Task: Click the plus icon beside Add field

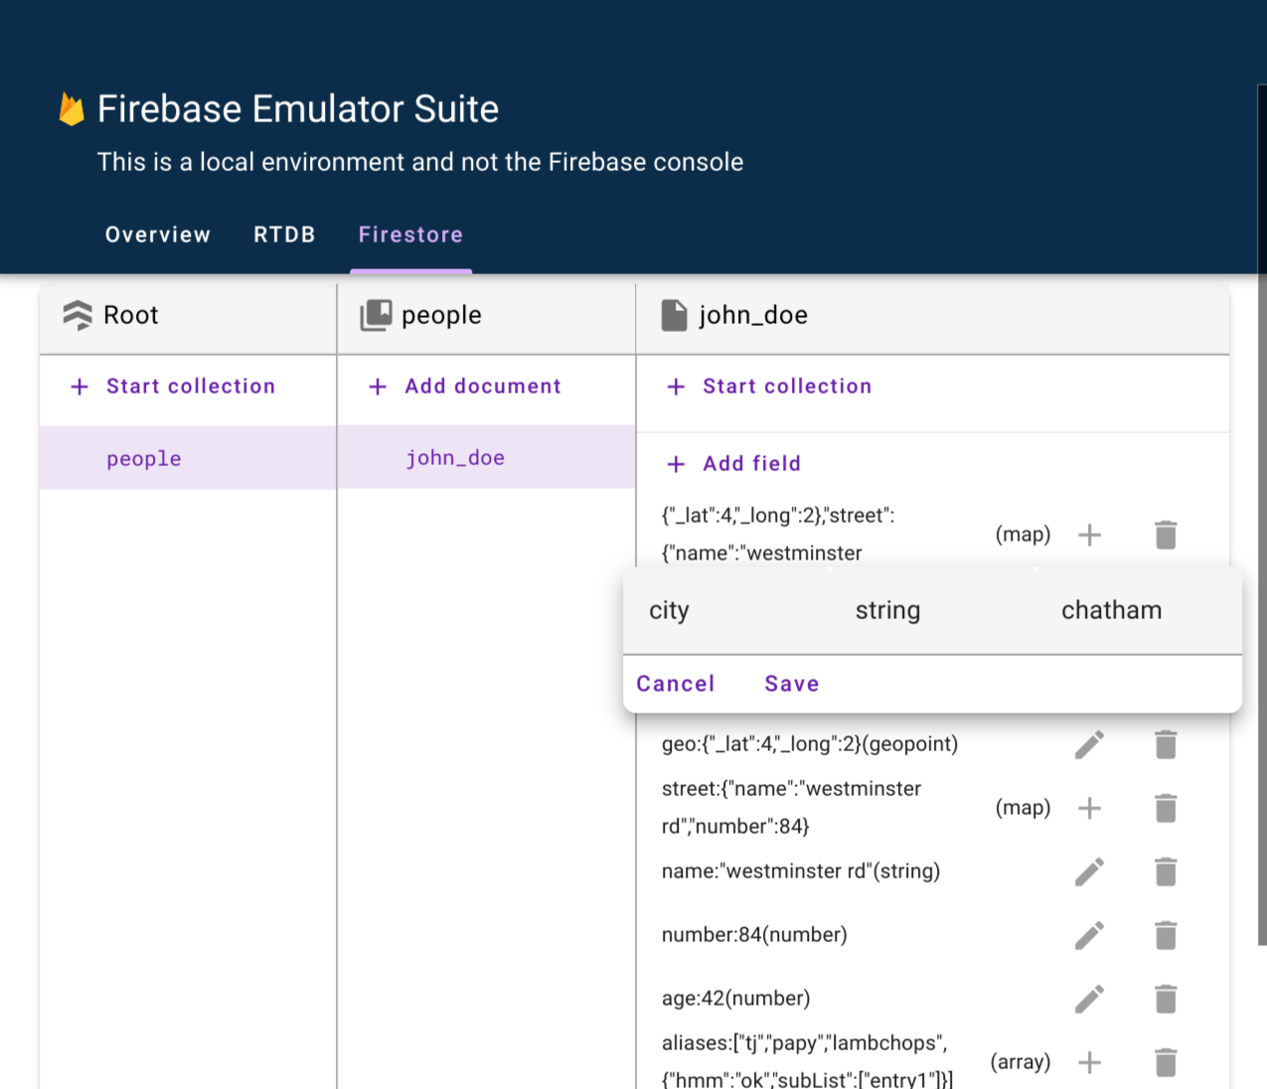Action: [676, 464]
